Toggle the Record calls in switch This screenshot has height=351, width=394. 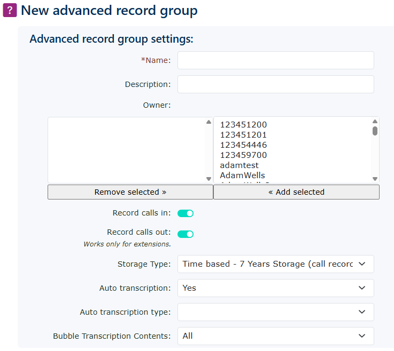tap(185, 213)
